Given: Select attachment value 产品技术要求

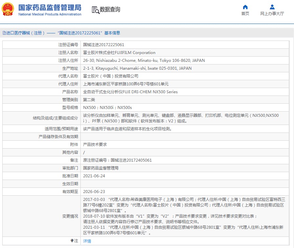Looking at the screenshot, I should [x=95, y=145].
